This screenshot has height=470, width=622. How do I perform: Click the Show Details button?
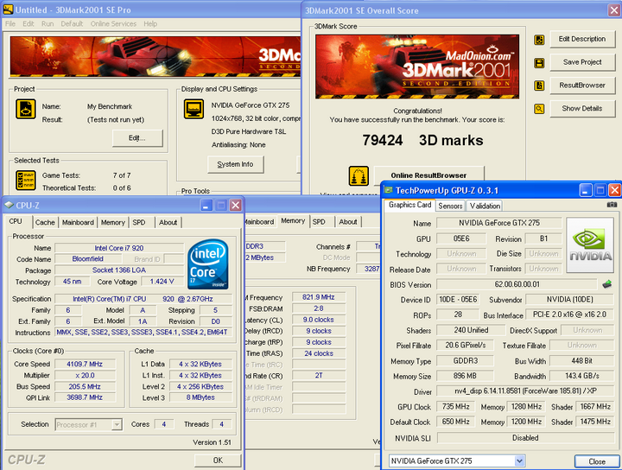pyautogui.click(x=582, y=108)
